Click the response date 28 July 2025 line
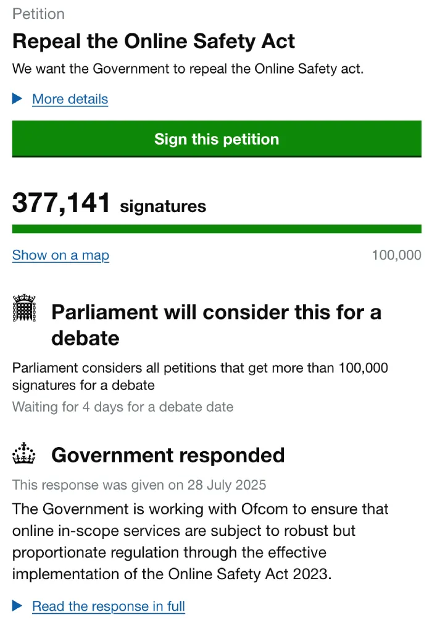The image size is (432, 620). tap(139, 484)
